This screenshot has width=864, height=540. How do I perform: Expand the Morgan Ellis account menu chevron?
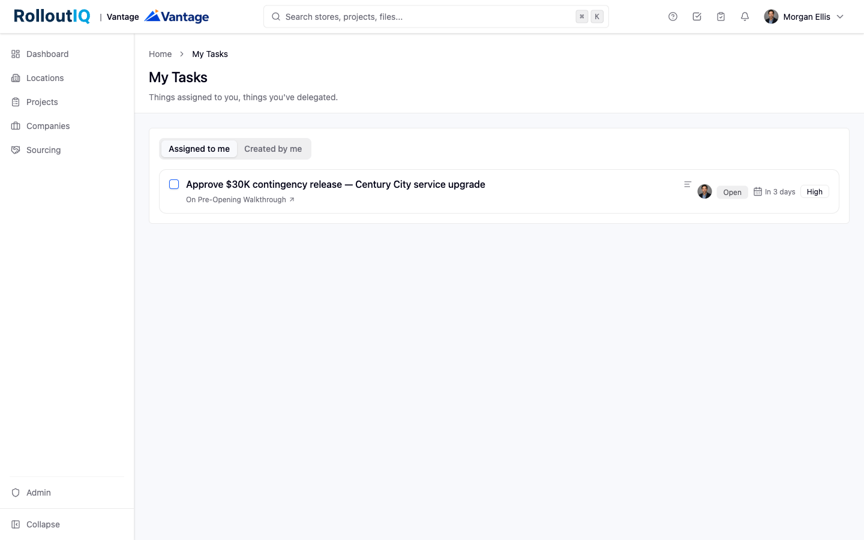[x=840, y=17]
